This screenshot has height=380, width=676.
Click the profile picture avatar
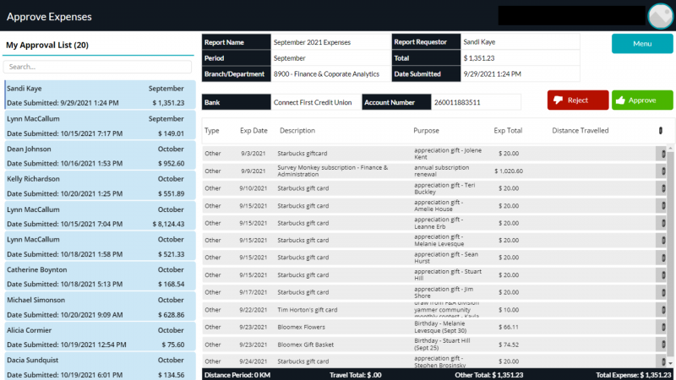[658, 16]
